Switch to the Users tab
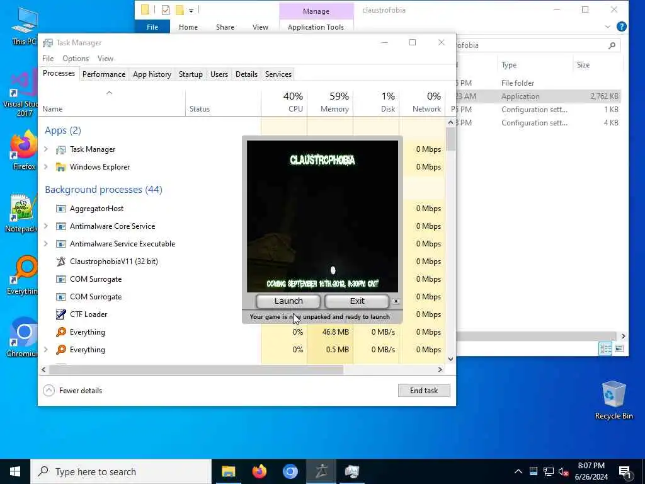Viewport: 645px width, 484px height. (219, 74)
